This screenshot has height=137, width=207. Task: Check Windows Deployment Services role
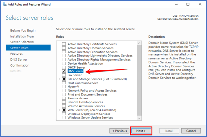64,114
